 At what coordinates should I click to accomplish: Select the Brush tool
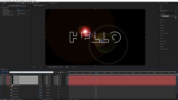28,3
